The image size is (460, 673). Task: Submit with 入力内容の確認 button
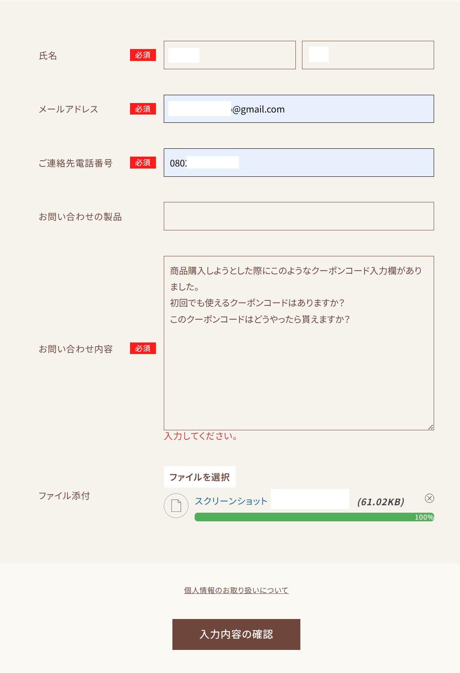click(x=236, y=634)
